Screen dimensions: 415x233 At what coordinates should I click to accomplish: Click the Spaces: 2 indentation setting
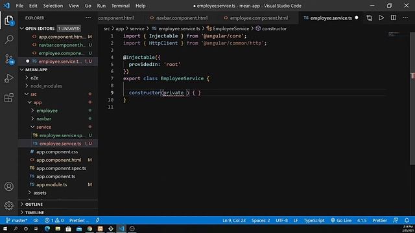(261, 220)
